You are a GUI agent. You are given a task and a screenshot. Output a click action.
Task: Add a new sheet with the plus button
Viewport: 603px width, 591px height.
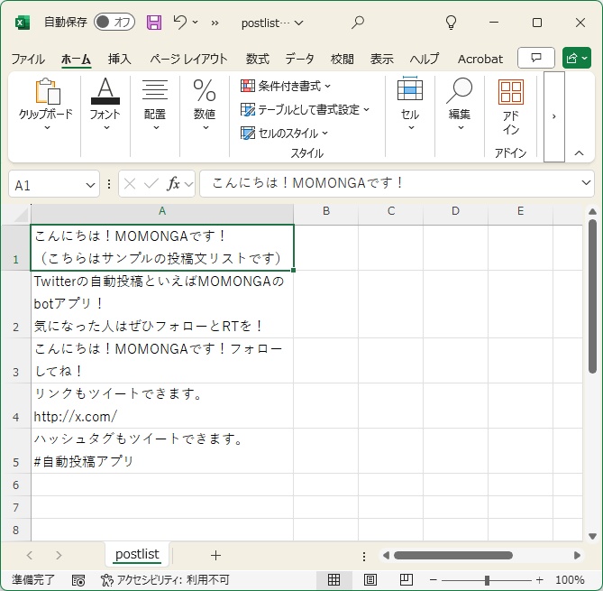pyautogui.click(x=215, y=555)
